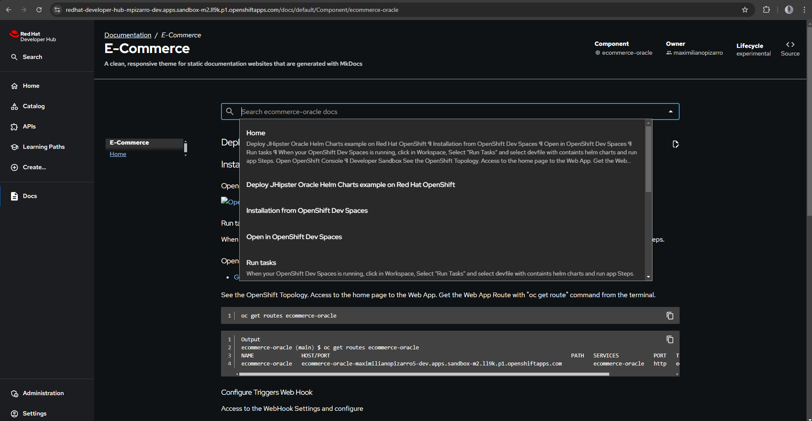Click the Learning Paths sidebar icon

14,147
